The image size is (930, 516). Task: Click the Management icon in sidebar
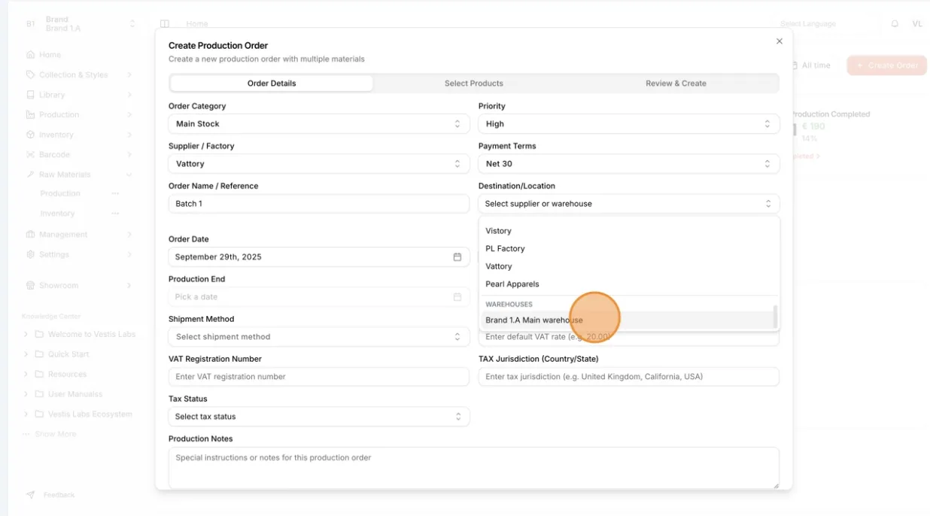(x=30, y=235)
